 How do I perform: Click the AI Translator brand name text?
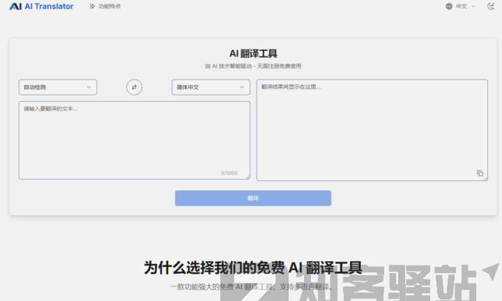[49, 6]
